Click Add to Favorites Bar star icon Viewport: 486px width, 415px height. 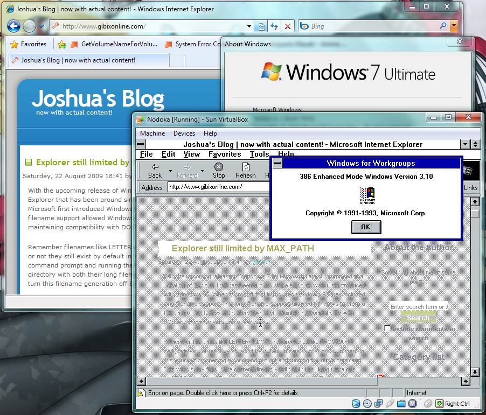click(61, 45)
